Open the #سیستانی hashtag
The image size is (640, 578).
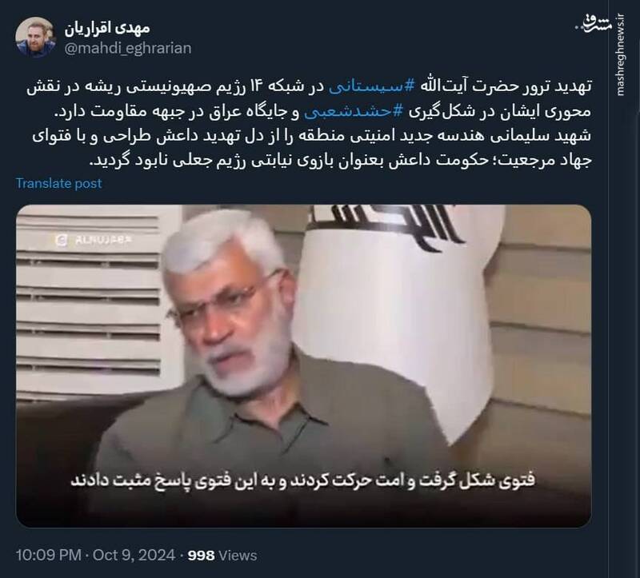coord(372,86)
